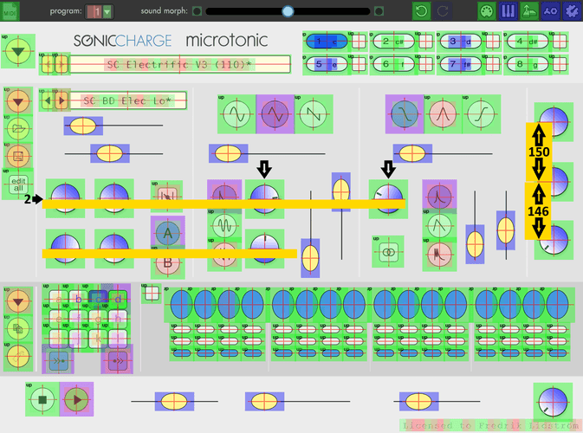583x433 pixels.
Task: Toggle the left sound morph endpoint square
Action: click(197, 11)
